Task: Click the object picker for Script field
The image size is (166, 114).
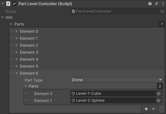Action: (162, 11)
